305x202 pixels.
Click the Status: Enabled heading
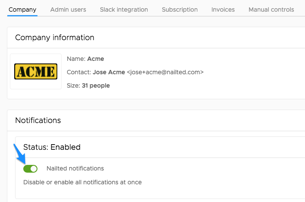(x=52, y=147)
